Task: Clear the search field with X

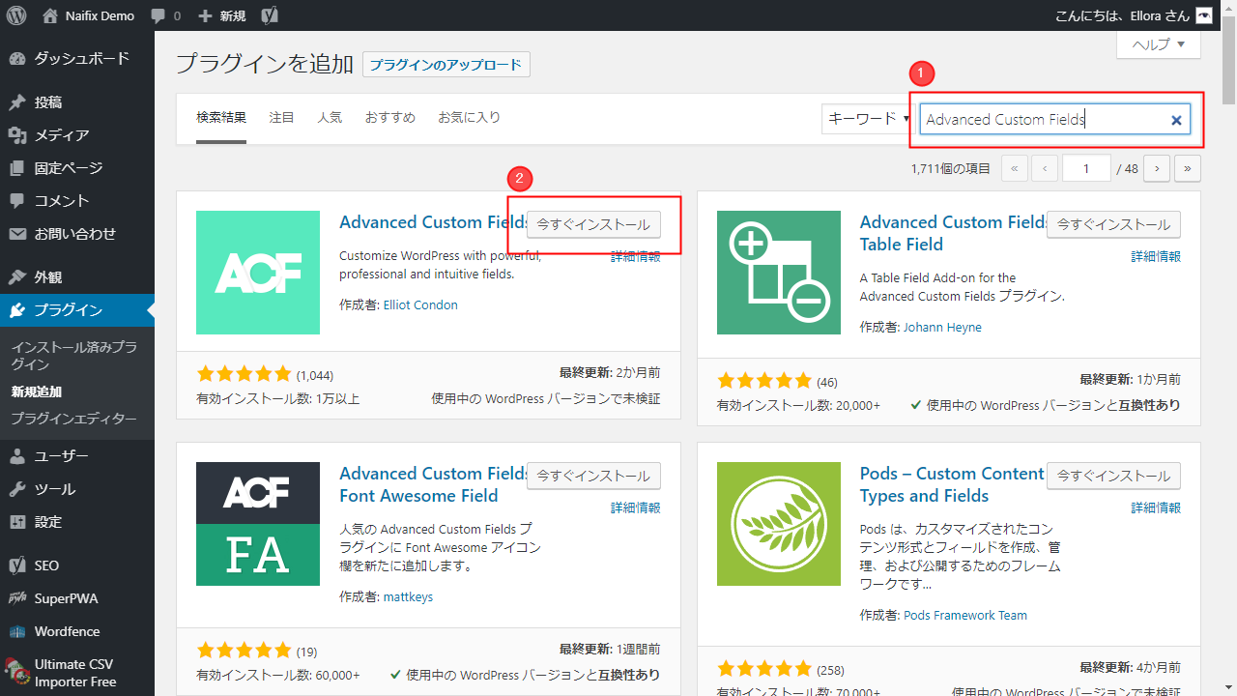Action: tap(1176, 120)
